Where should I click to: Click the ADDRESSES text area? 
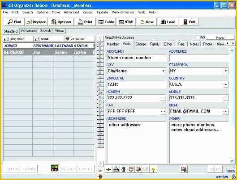tap(137, 142)
